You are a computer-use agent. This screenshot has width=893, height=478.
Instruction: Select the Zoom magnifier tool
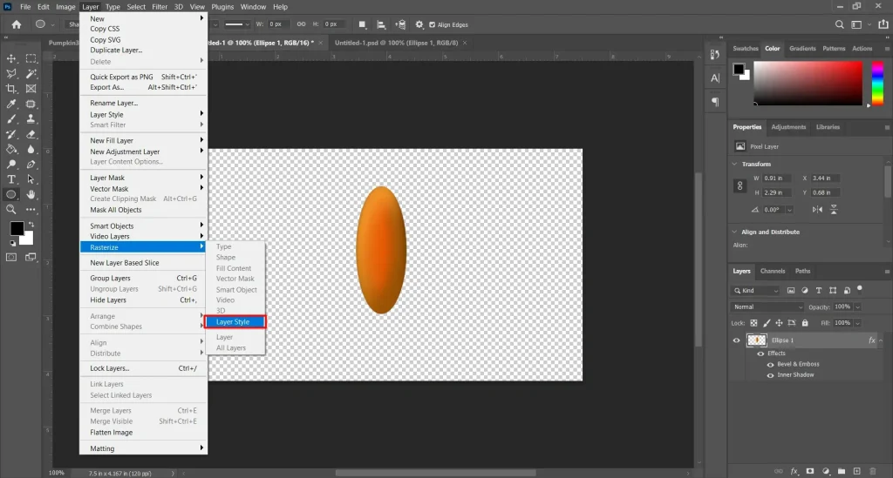(x=10, y=209)
